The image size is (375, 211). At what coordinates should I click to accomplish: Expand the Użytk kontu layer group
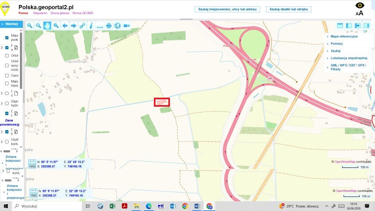2,141
